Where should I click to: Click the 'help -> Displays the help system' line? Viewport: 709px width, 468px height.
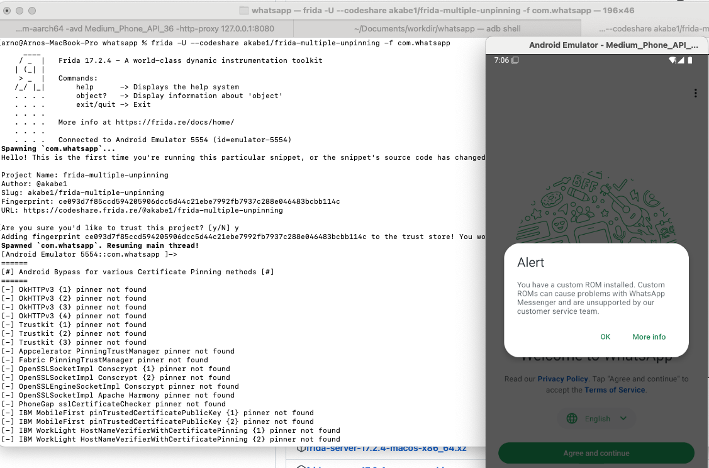point(157,87)
